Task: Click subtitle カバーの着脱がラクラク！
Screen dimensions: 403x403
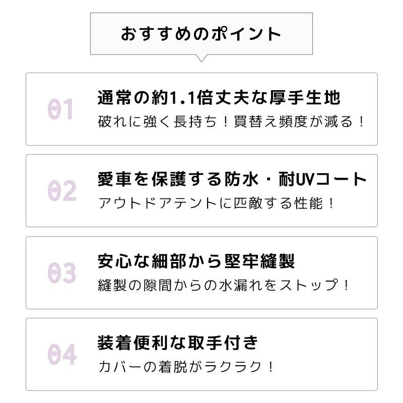Action: [x=186, y=367]
